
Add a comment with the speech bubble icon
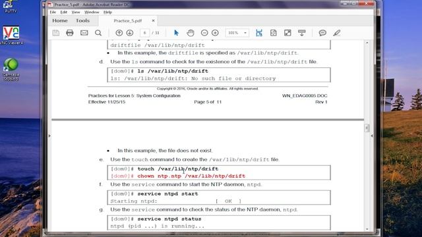click(x=322, y=33)
